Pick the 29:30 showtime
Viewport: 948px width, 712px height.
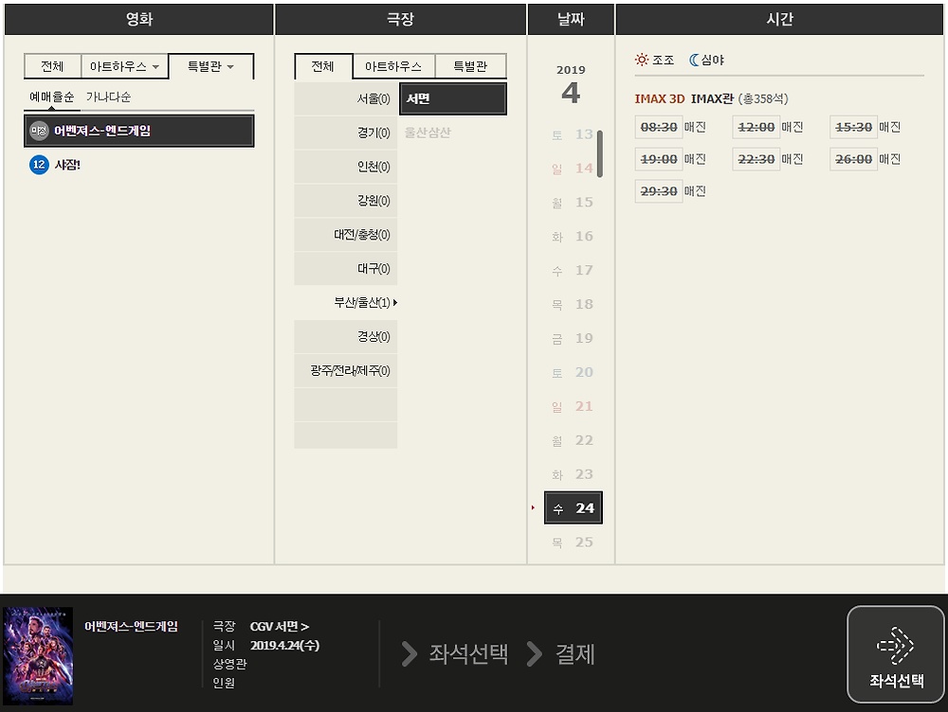tap(659, 191)
